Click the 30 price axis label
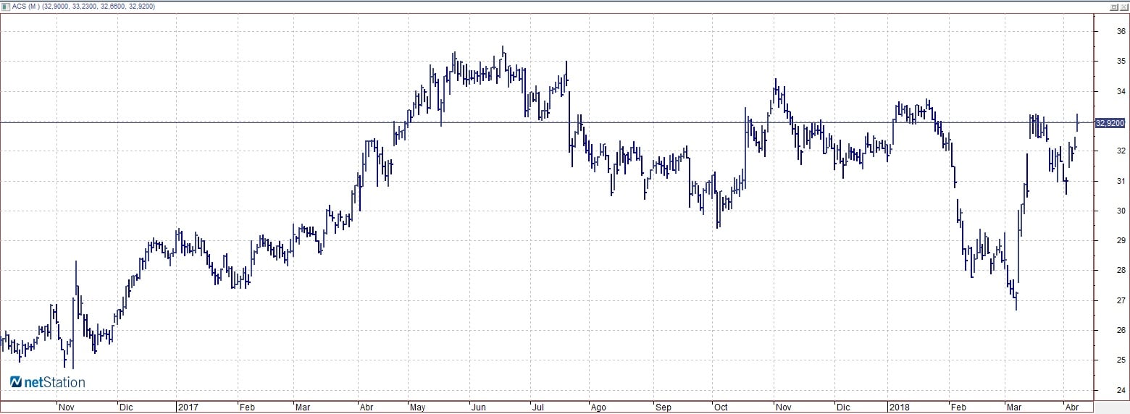 tap(1120, 211)
